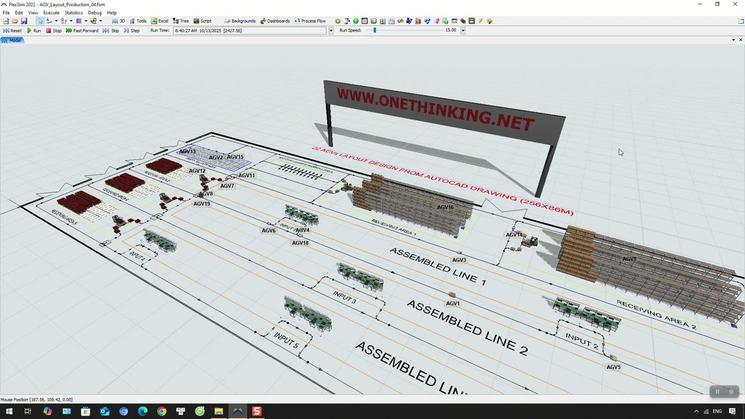Open the Tools toolbar menu
Screen dimensions: 745x419
[x=138, y=21]
